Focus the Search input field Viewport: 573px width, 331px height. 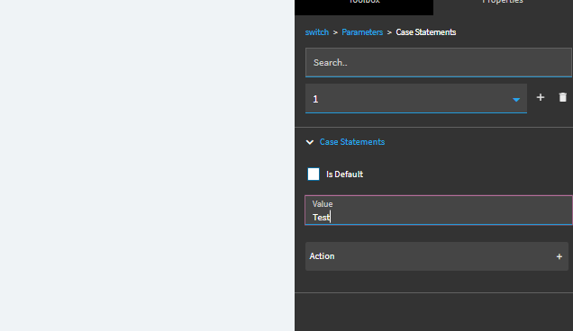tap(439, 62)
